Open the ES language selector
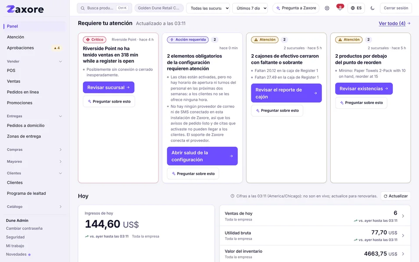The image size is (419, 262). [356, 8]
